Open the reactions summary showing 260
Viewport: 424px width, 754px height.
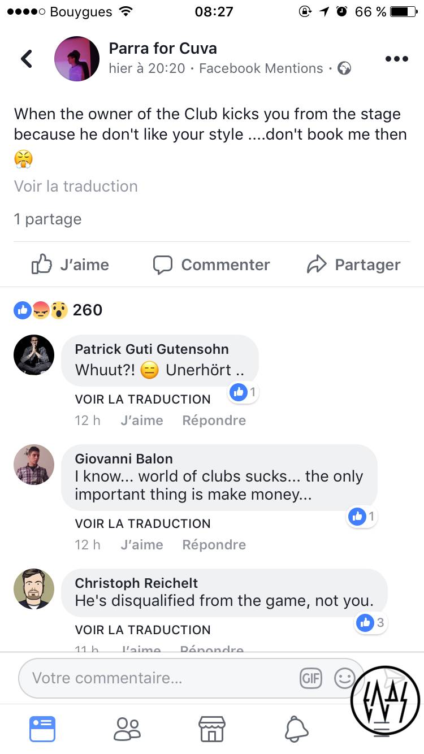[x=58, y=310]
